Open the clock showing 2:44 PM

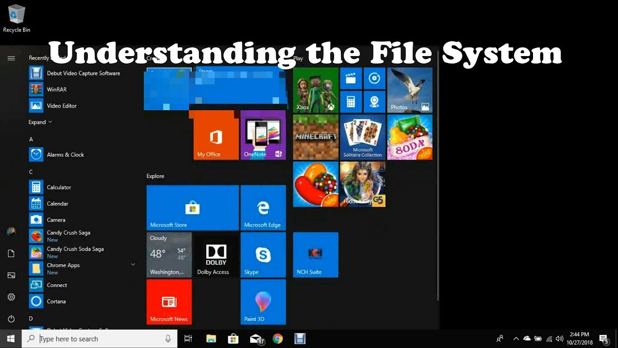click(579, 339)
